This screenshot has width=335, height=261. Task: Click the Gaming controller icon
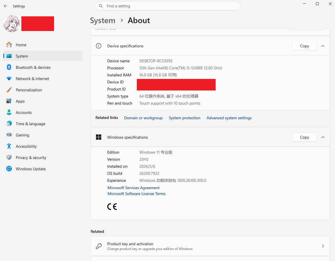click(9, 135)
